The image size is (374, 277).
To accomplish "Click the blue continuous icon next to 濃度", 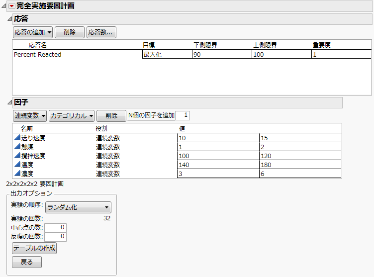I will (17, 174).
